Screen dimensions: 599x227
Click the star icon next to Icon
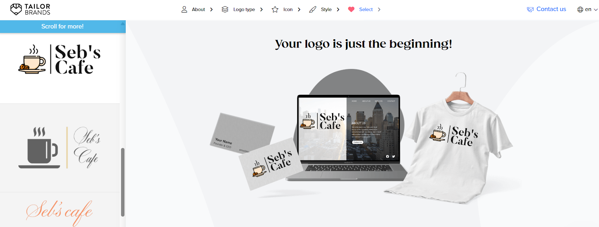pyautogui.click(x=275, y=9)
